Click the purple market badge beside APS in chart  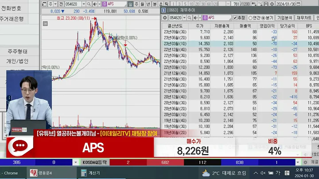(105, 4)
